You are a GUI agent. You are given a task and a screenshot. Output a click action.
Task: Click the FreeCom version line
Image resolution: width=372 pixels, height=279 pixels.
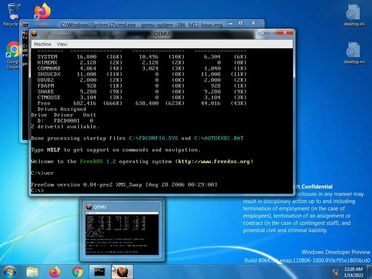124,185
